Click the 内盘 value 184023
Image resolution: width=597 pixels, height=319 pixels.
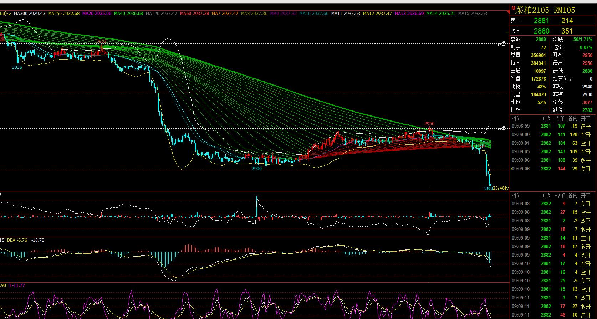click(x=538, y=94)
